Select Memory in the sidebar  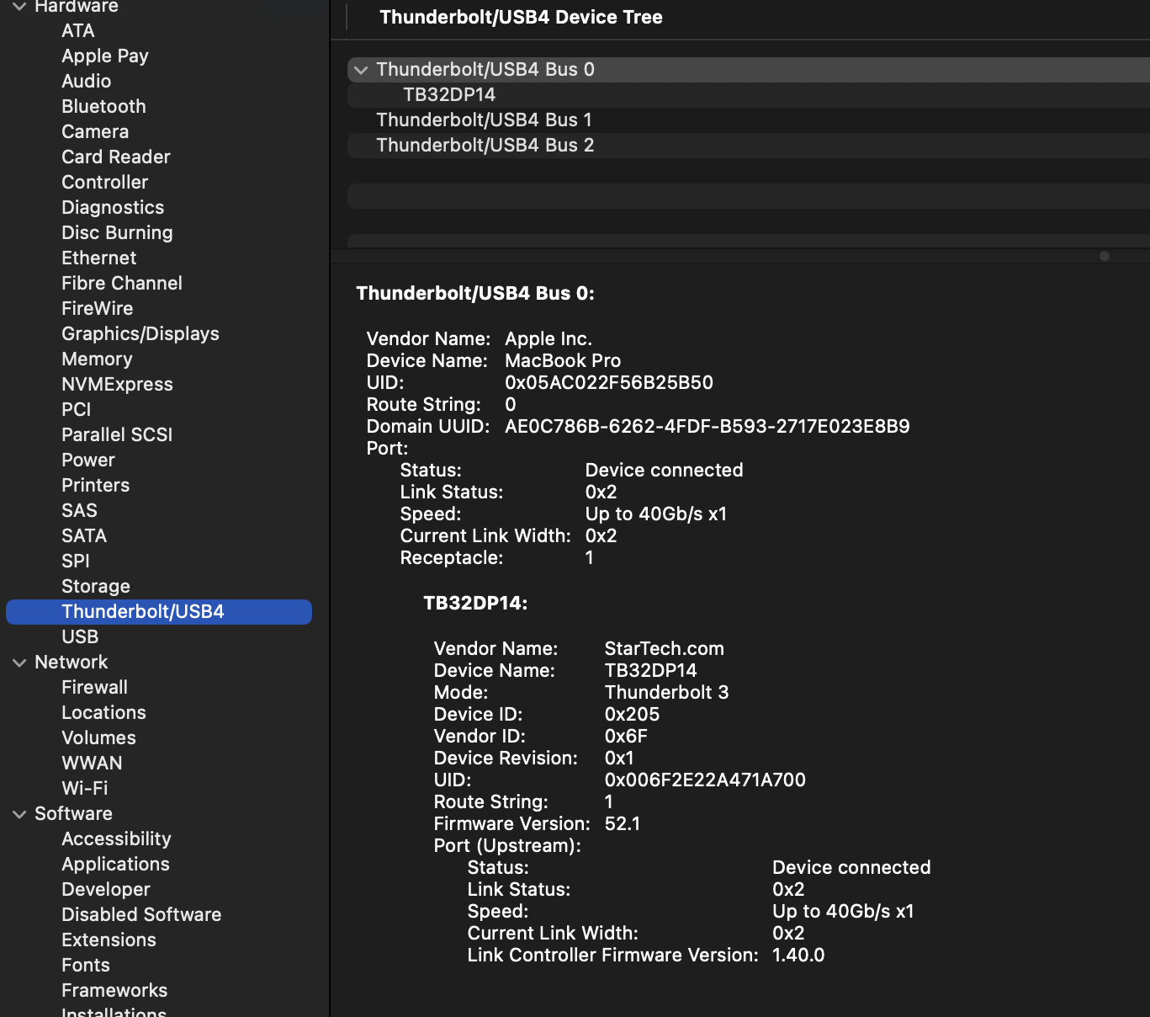pyautogui.click(x=98, y=359)
